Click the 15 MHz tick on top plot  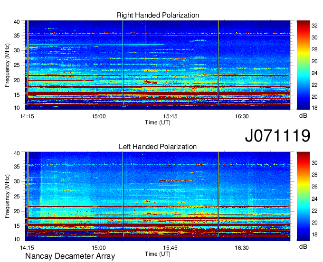[x=17, y=95]
